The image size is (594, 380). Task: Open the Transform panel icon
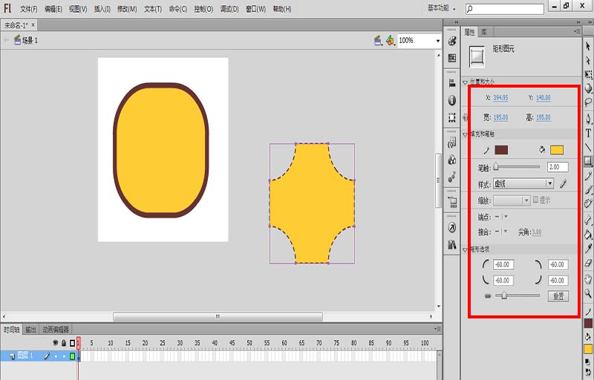(452, 117)
